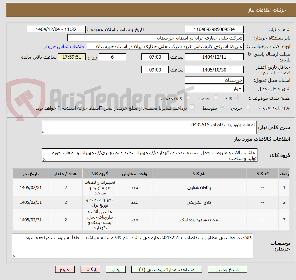Click the جزئیات اطلاعات نیاز page title
The image size is (296, 280).
click(267, 10)
